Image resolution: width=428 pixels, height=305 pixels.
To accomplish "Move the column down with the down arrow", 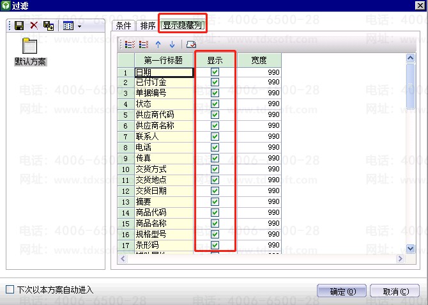I will [x=171, y=44].
